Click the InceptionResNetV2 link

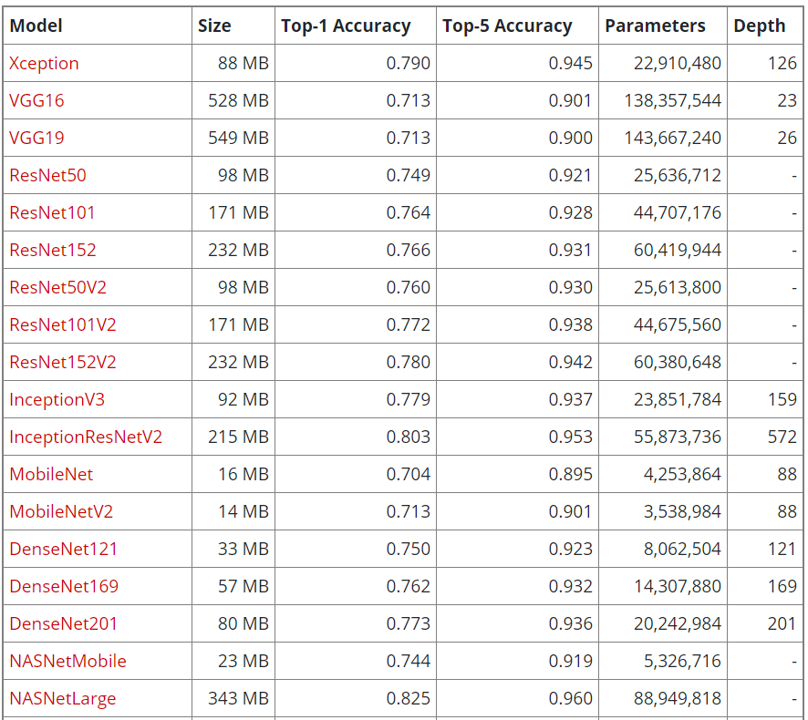coord(86,437)
